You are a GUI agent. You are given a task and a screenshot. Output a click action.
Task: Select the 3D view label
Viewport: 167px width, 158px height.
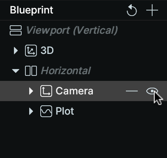(47, 51)
